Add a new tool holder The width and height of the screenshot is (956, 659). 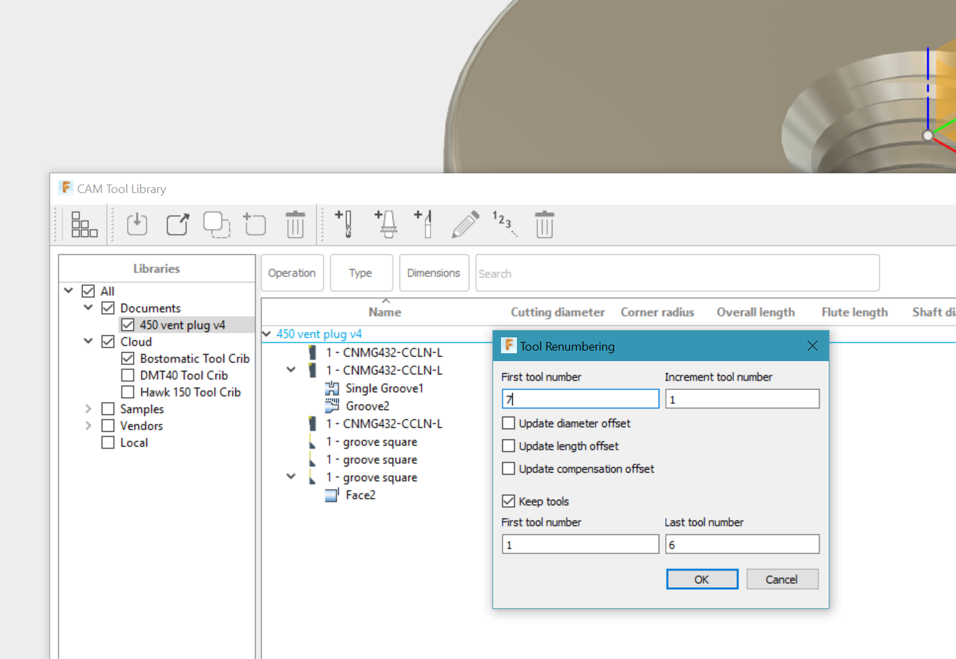pos(386,224)
